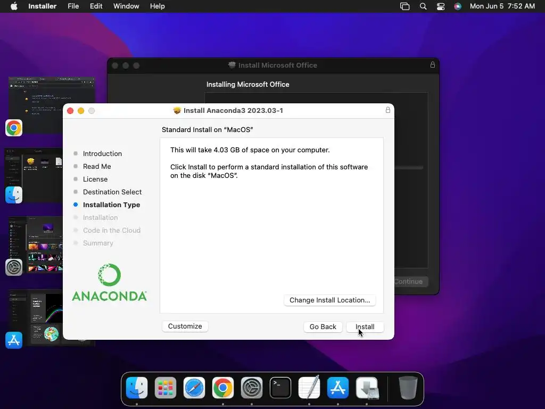Open the Apple menu
The height and width of the screenshot is (409, 545).
pos(14,6)
